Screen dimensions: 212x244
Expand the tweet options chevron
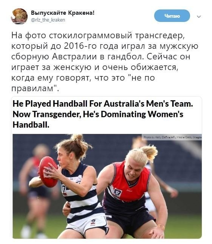tap(199, 17)
